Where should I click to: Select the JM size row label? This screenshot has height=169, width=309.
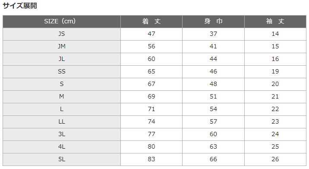(62, 47)
